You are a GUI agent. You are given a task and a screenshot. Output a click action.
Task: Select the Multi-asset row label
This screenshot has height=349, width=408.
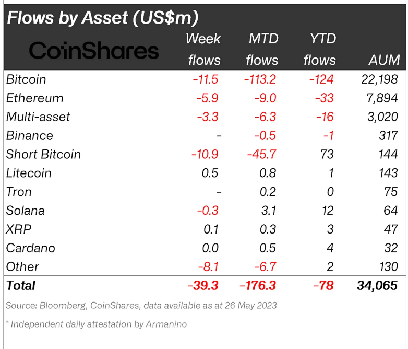(38, 117)
